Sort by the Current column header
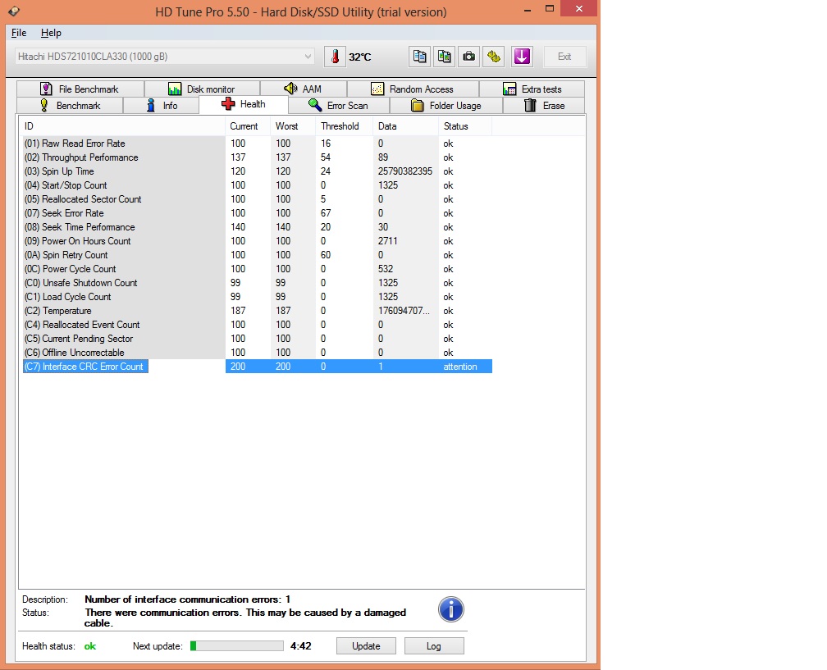This screenshot has height=670, width=827. [x=248, y=126]
